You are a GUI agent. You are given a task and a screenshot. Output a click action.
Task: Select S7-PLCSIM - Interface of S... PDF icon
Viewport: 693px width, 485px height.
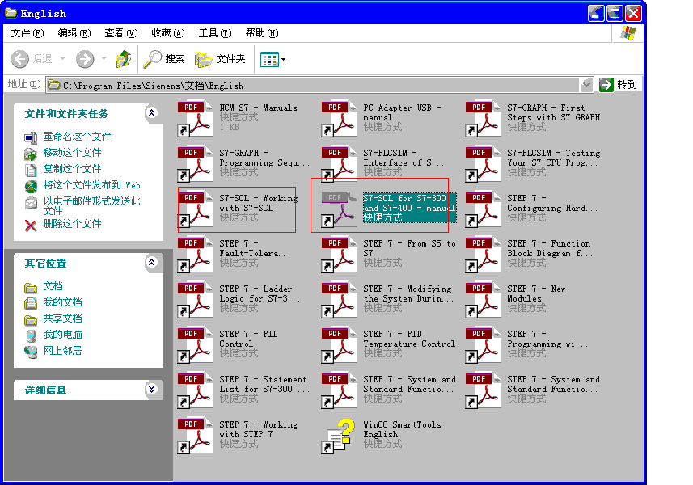click(x=340, y=164)
